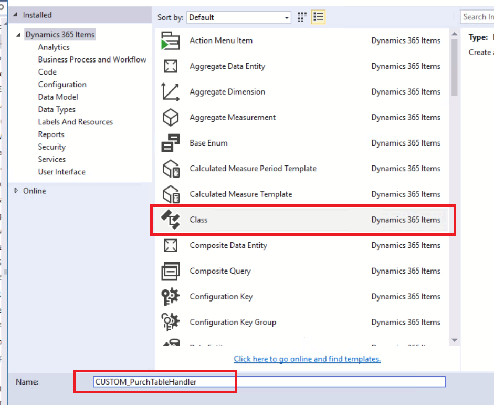Screen dimensions: 494x405
Task: Select the Reports category
Action: tap(51, 134)
